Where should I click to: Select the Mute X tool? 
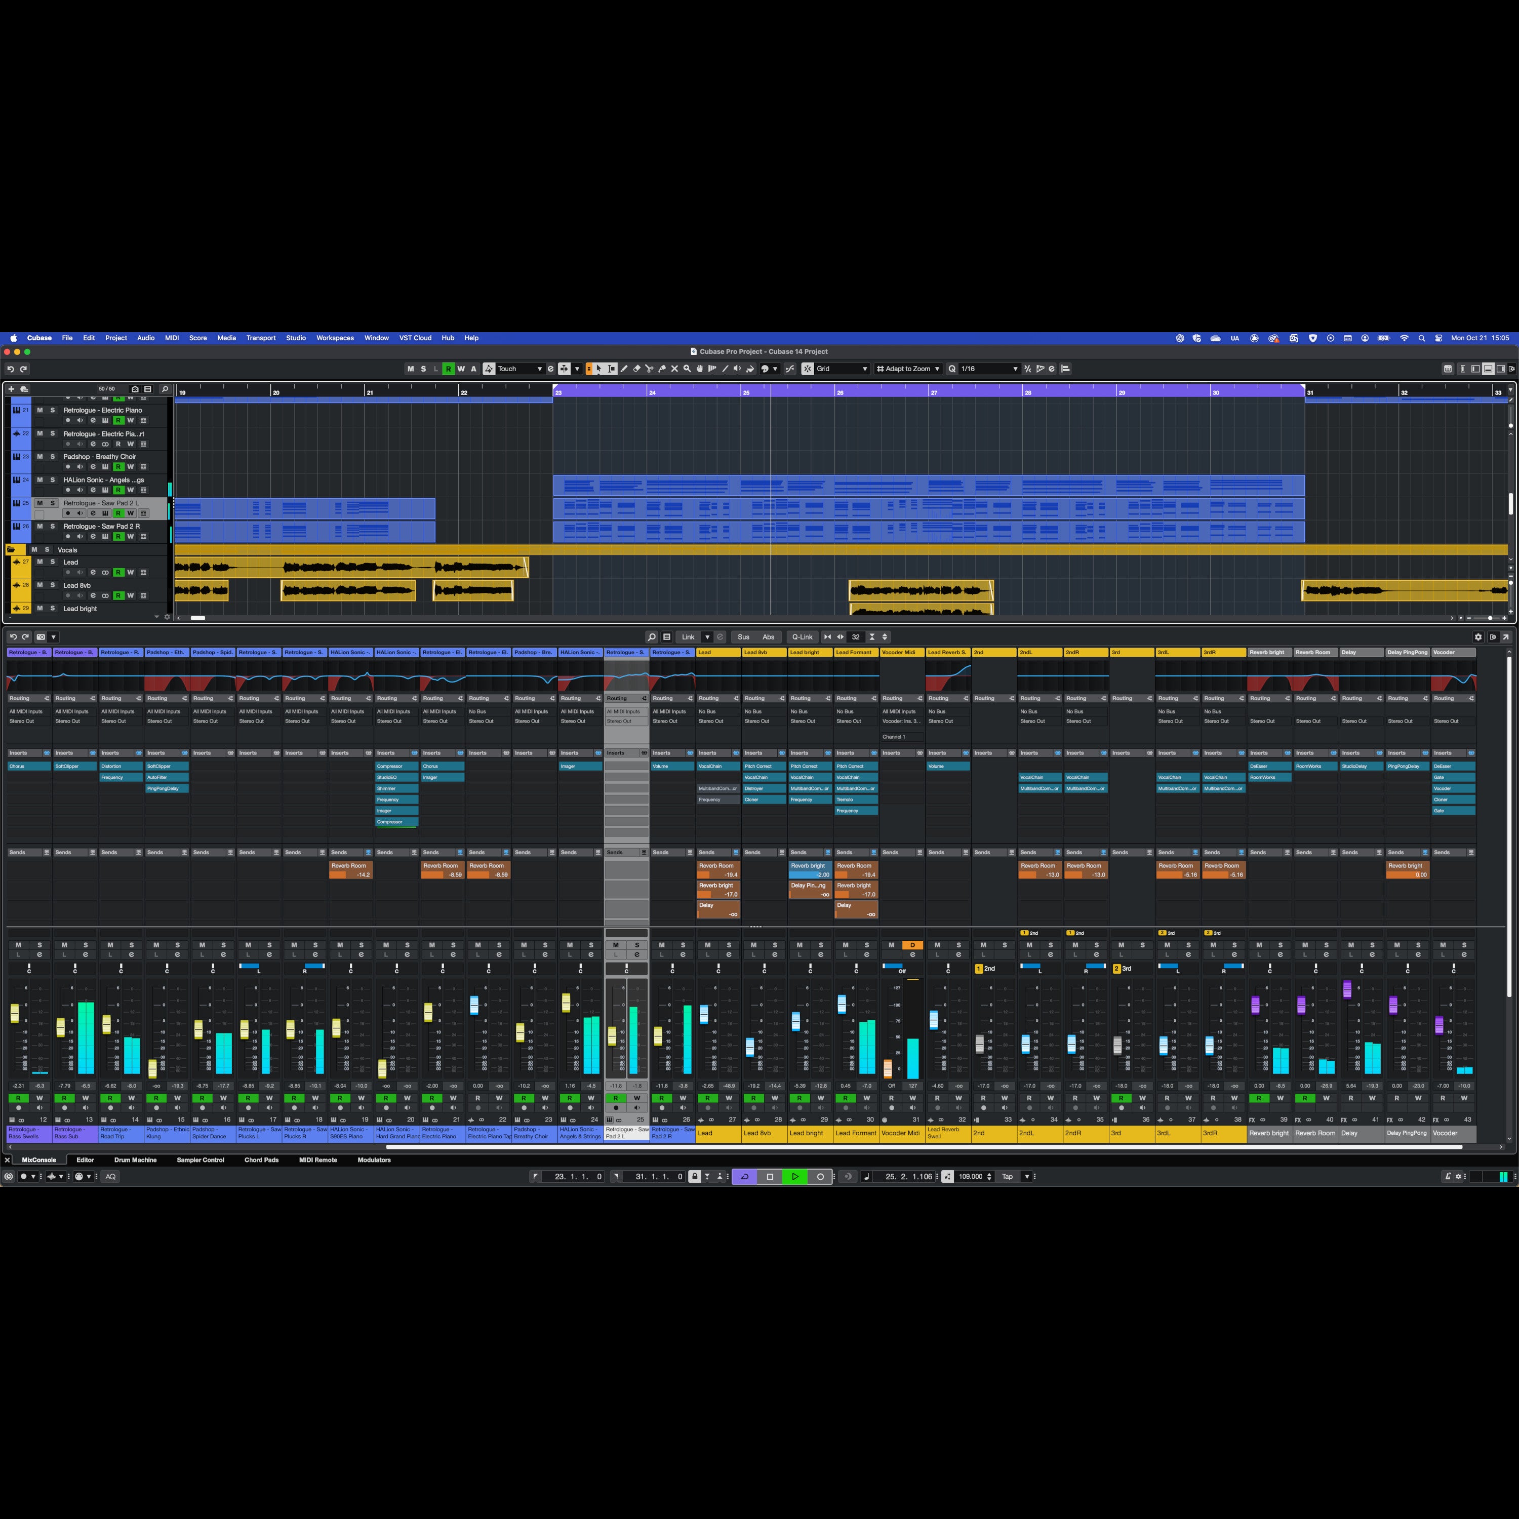674,369
